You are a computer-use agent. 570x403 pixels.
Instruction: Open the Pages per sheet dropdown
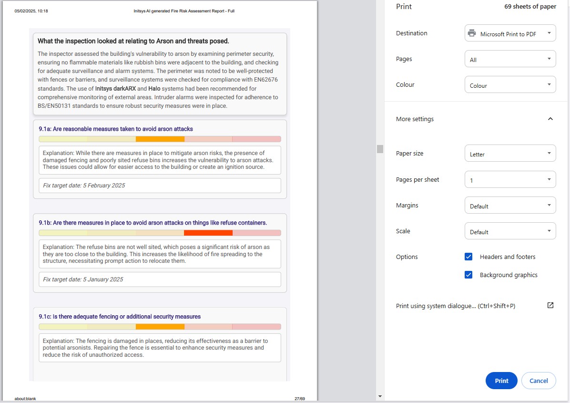(510, 180)
